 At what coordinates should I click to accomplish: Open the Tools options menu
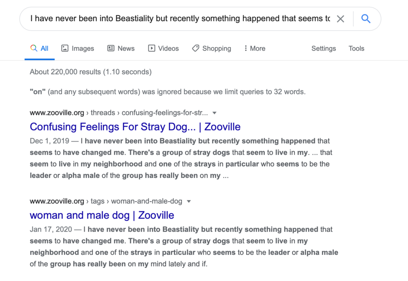click(356, 48)
